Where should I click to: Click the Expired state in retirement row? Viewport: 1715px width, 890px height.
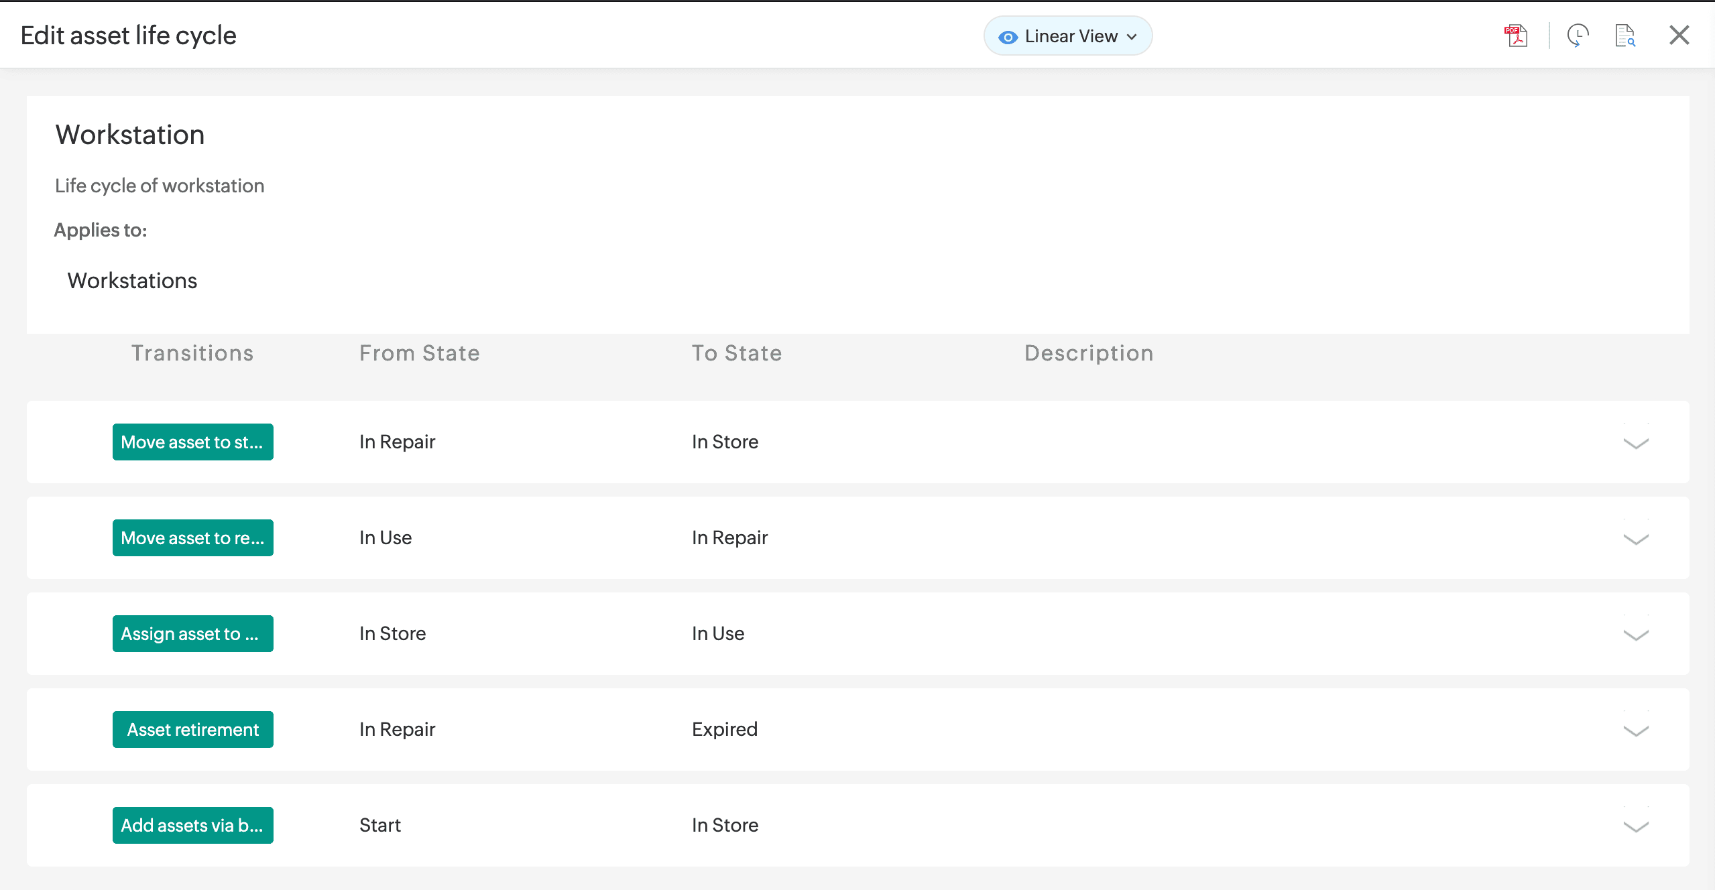(724, 729)
